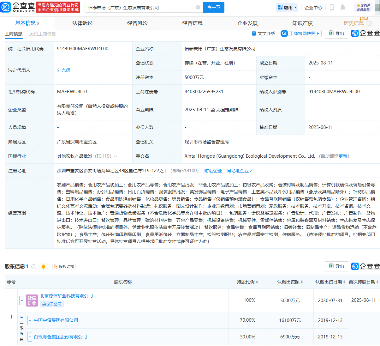Click info icon beside 股东信息
The image size is (380, 346).
(34, 267)
